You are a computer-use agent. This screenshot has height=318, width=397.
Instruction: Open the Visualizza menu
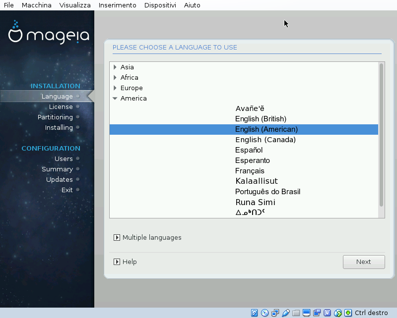click(x=75, y=5)
